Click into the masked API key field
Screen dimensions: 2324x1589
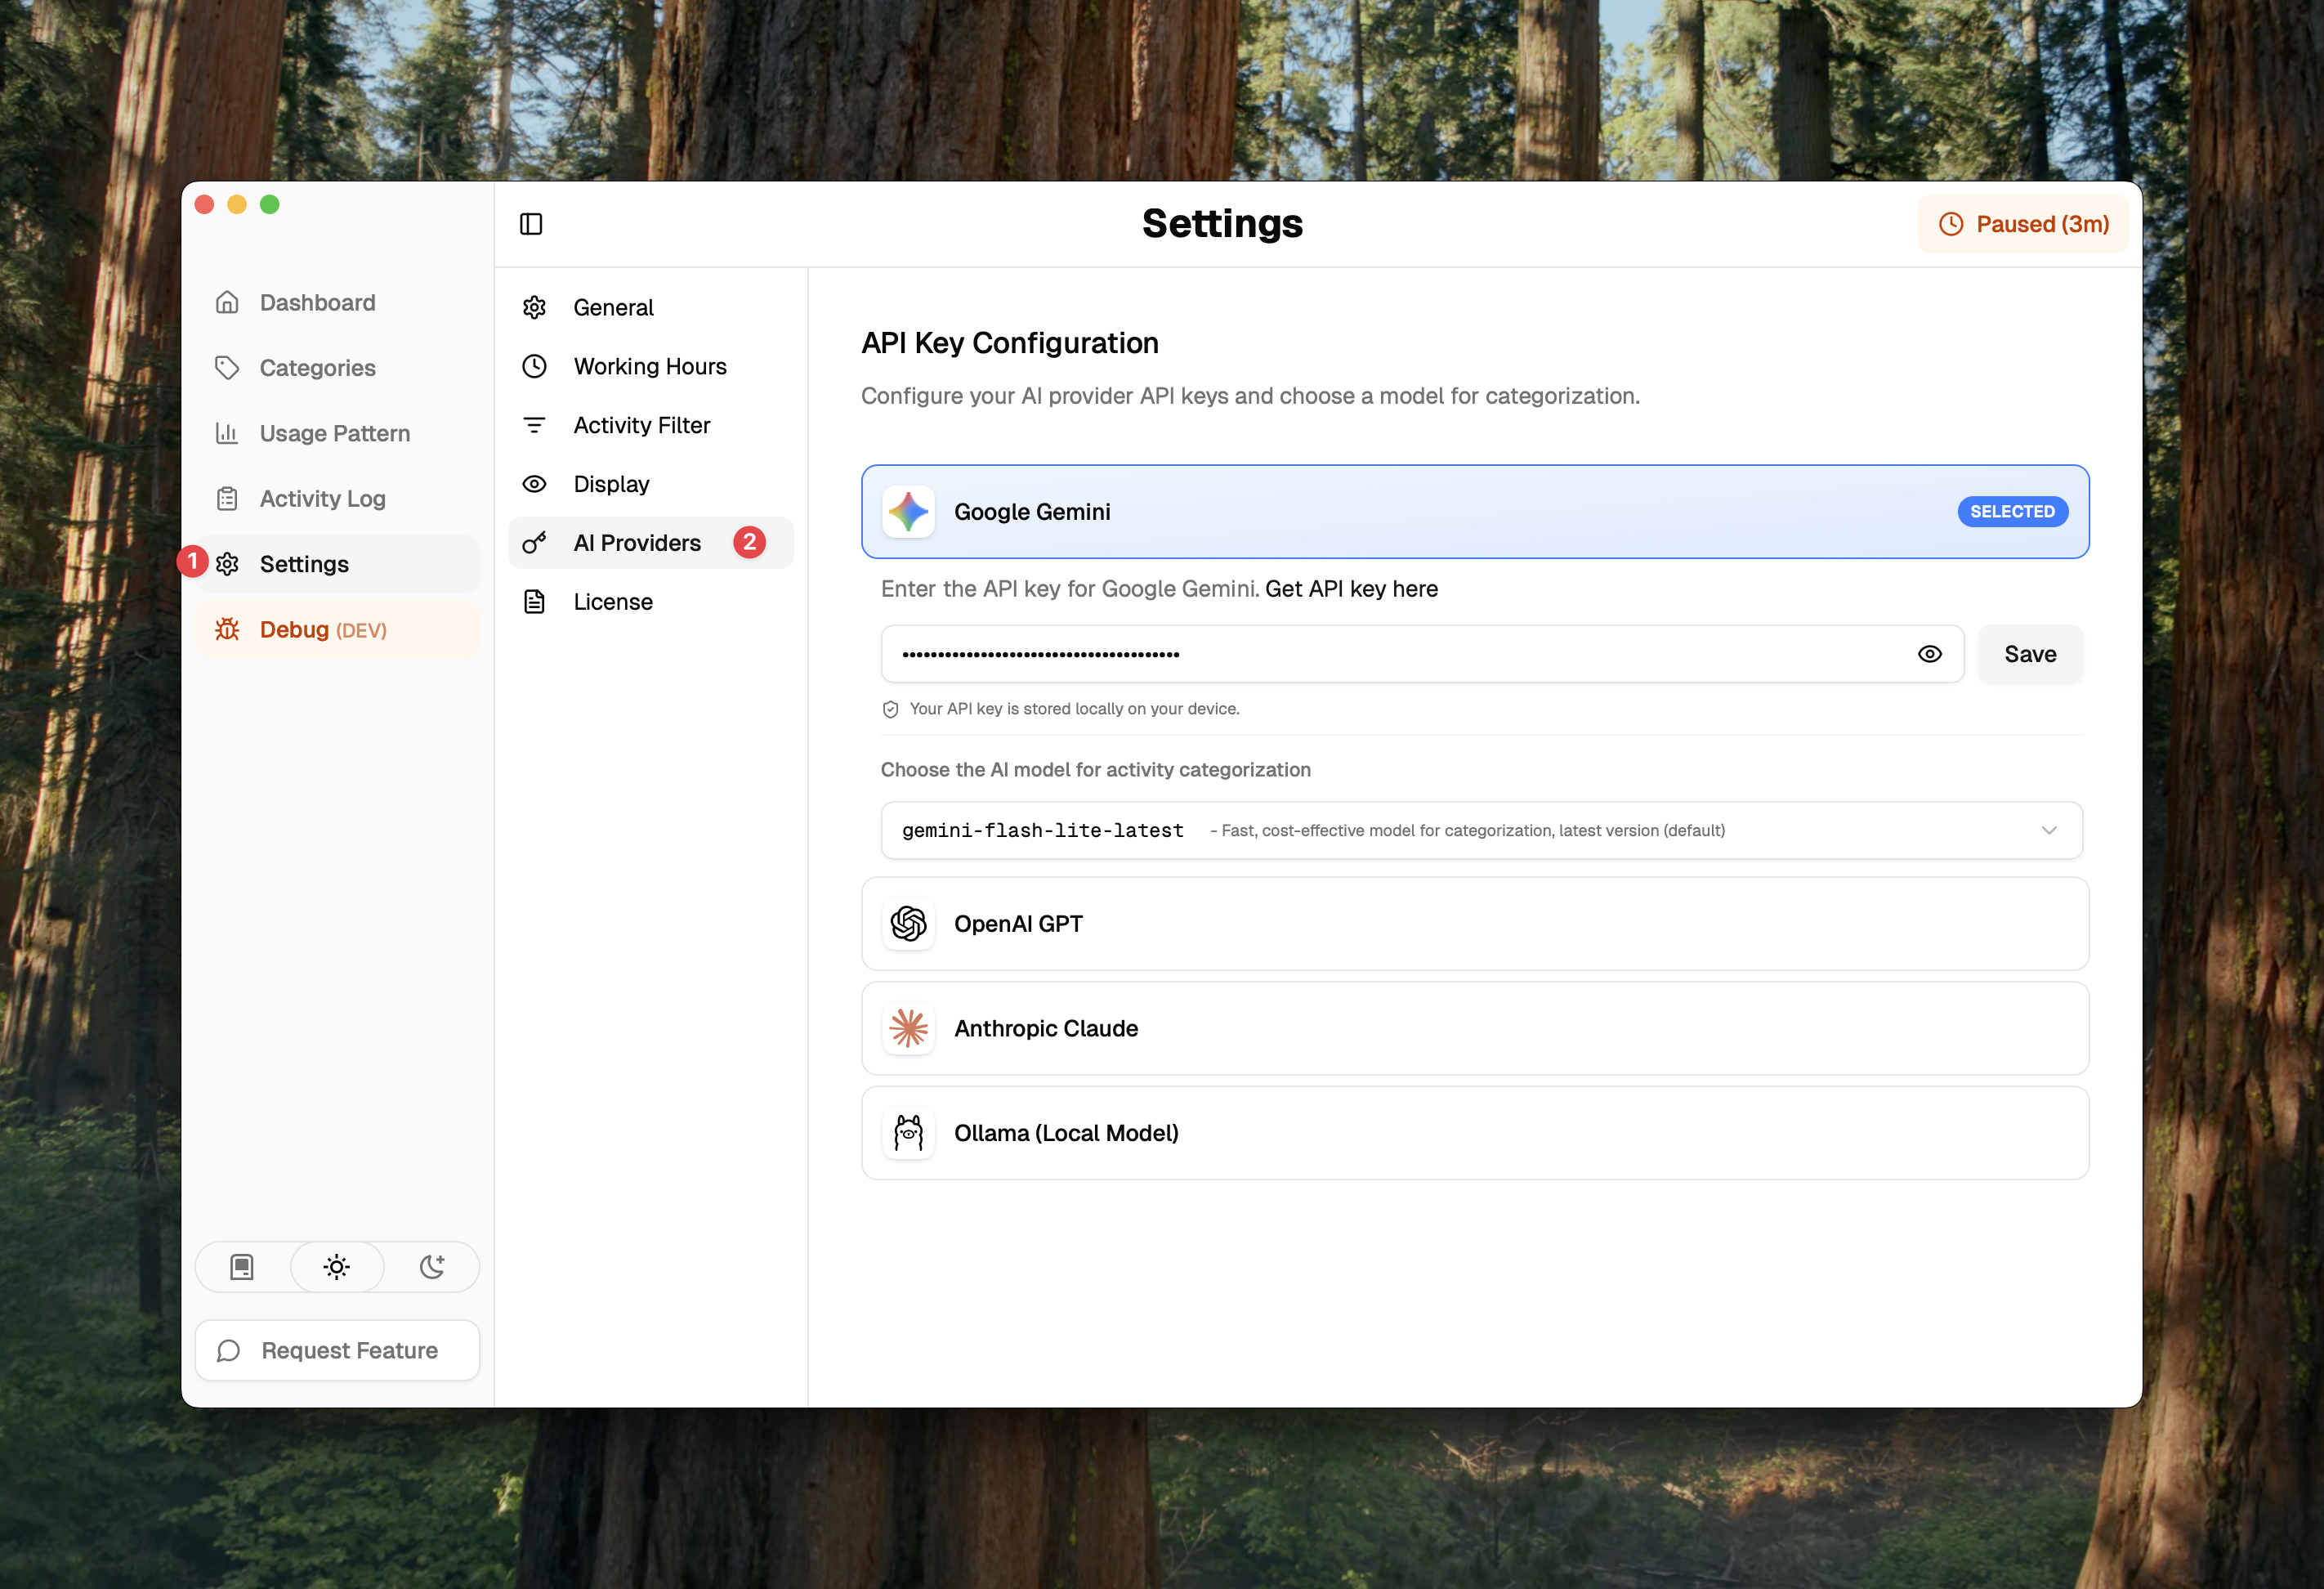point(1390,654)
